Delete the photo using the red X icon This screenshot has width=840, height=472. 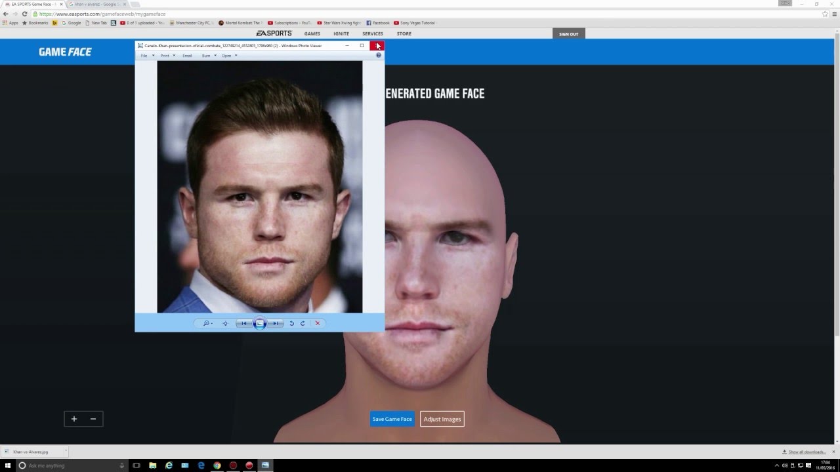(318, 323)
